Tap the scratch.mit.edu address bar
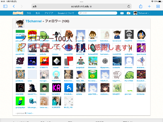Viewport: 163px width, 122px height. coord(81,6)
